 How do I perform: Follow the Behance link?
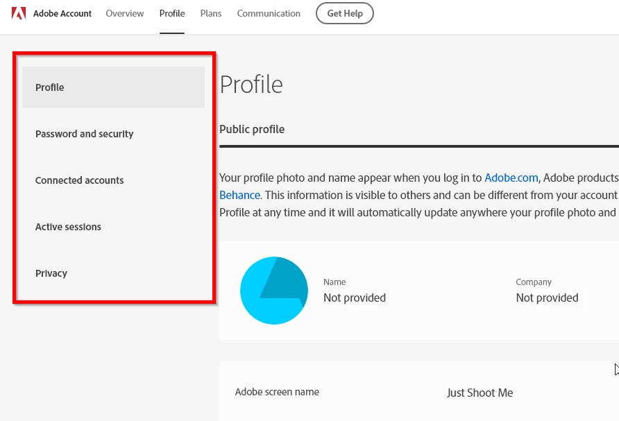click(239, 195)
